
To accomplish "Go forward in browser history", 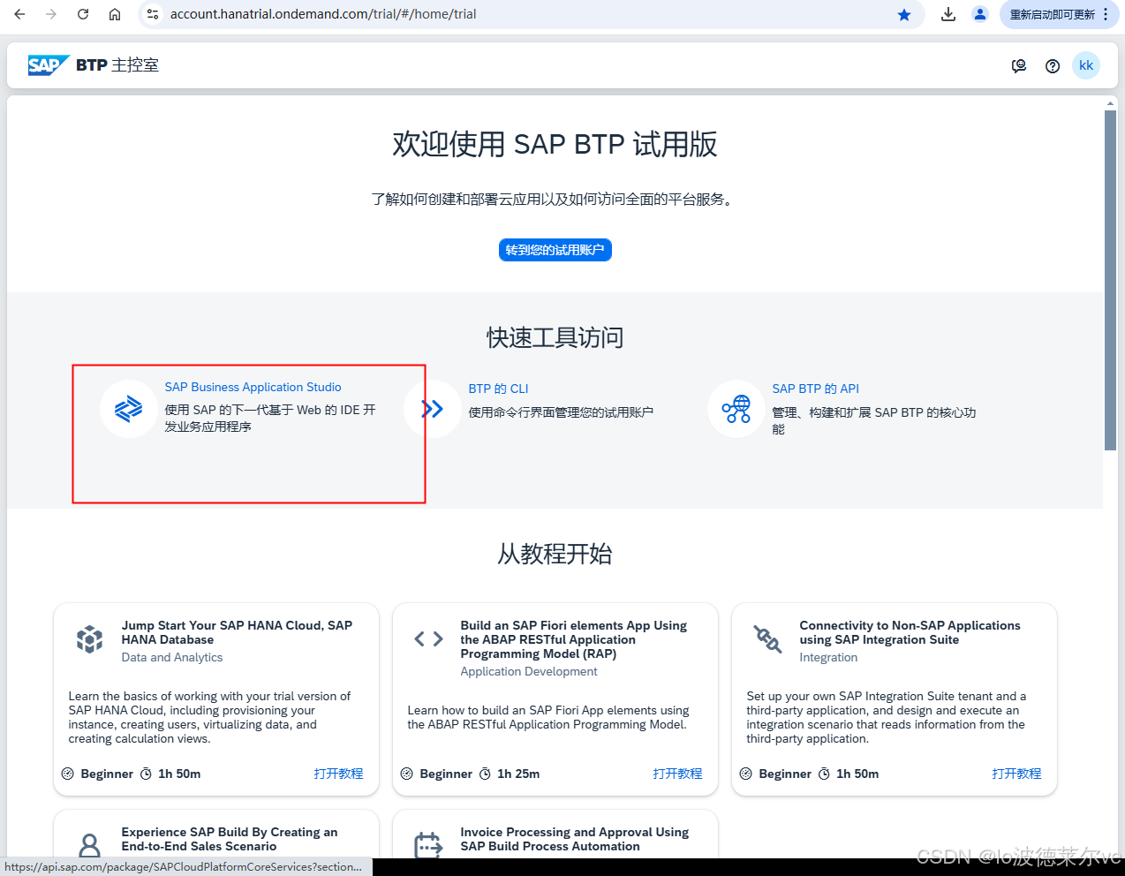I will coord(51,14).
